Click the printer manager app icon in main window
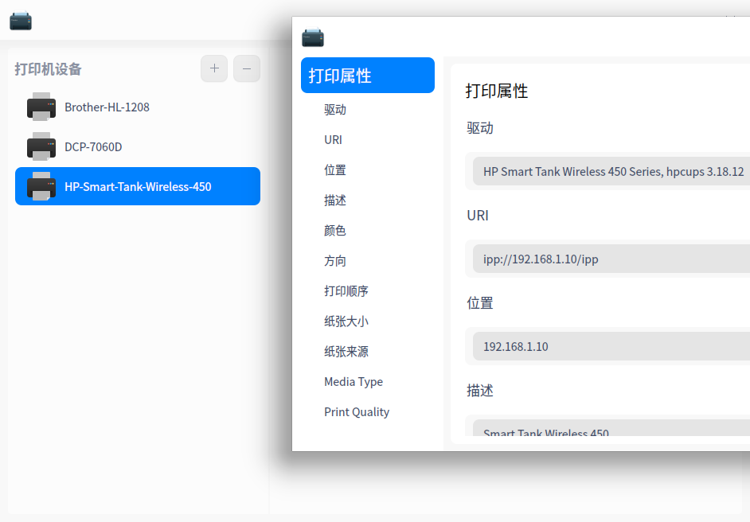The image size is (750, 522). point(21,21)
